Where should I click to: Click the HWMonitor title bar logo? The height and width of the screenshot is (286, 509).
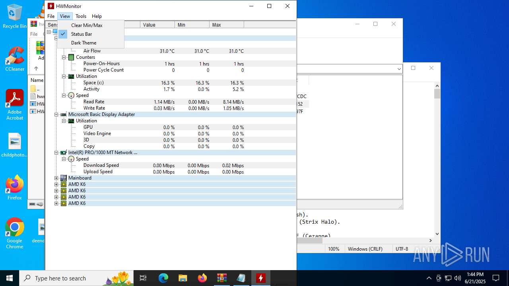pyautogui.click(x=51, y=6)
